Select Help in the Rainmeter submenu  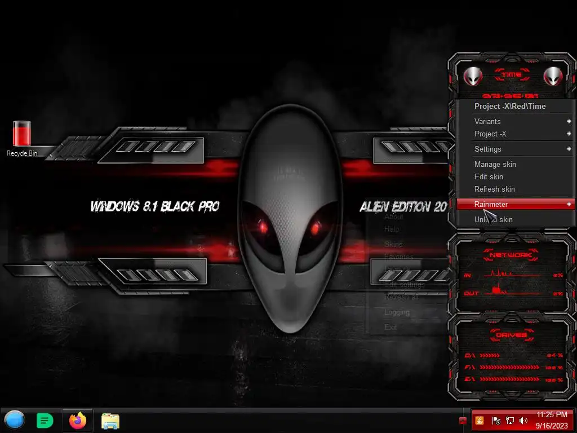(391, 229)
